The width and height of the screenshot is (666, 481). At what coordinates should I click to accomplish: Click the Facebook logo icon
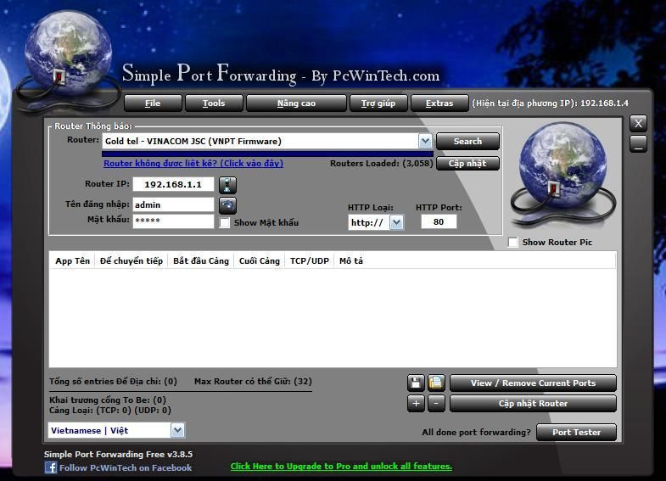coord(51,467)
